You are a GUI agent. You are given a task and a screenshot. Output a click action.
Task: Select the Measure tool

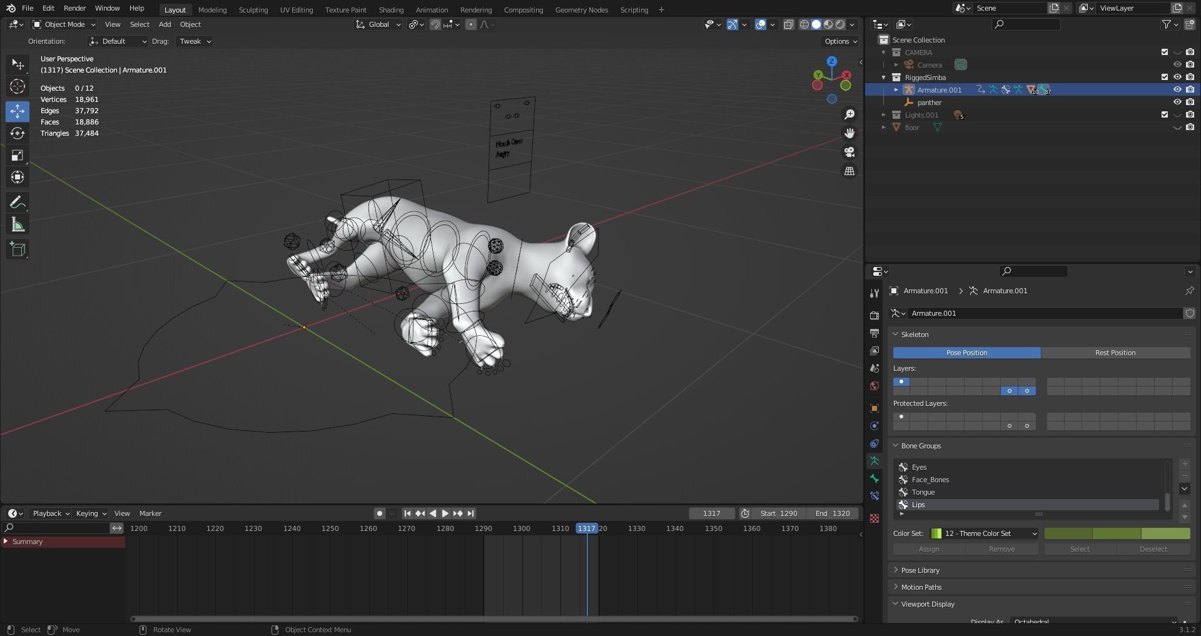tap(18, 225)
